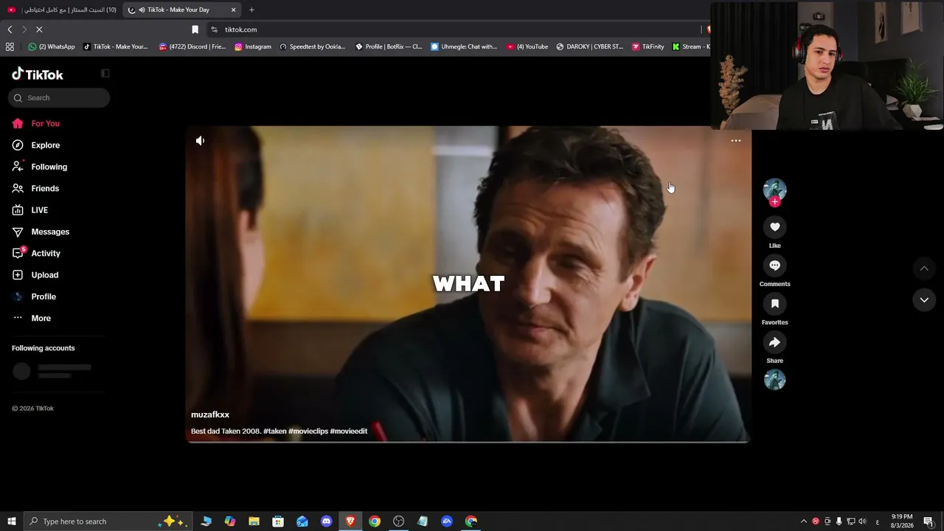Go to TikTok LIVE
Image resolution: width=944 pixels, height=531 pixels.
pyautogui.click(x=40, y=210)
